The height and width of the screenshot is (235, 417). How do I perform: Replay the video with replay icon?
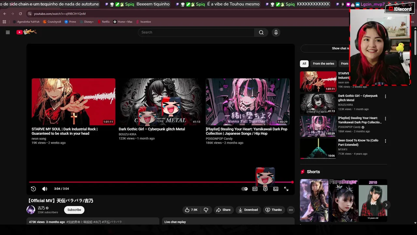tap(33, 189)
